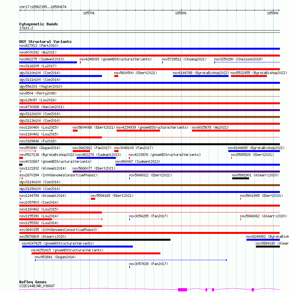Click the nsv6144669 (ByrskaBishop2022) label
289x293 pixels.
pyautogui.click(x=256, y=148)
